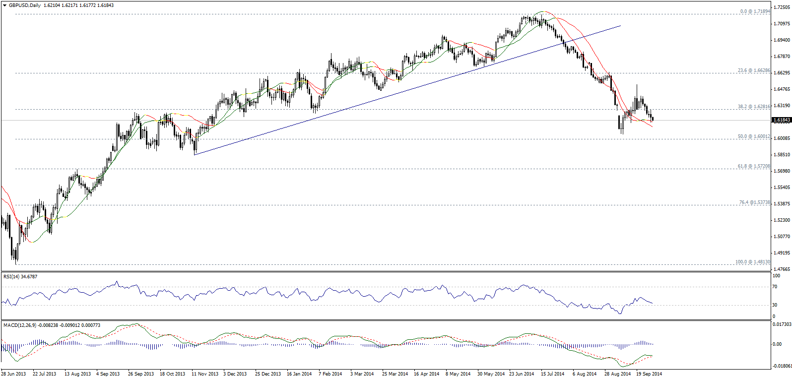
Task: Click time axis date '3 Dec 2013'
Action: click(235, 374)
